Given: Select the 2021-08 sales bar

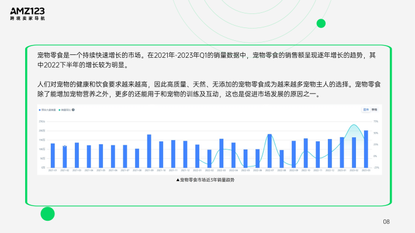Looking at the screenshot, I should tap(137, 158).
